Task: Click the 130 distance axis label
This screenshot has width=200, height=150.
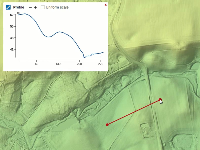Action: [x=58, y=64]
